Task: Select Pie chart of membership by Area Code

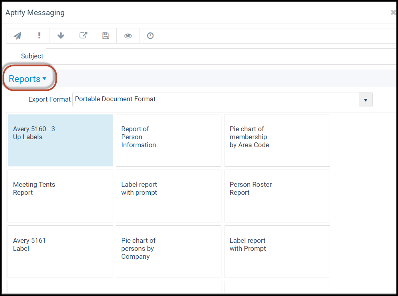Action: (x=277, y=140)
